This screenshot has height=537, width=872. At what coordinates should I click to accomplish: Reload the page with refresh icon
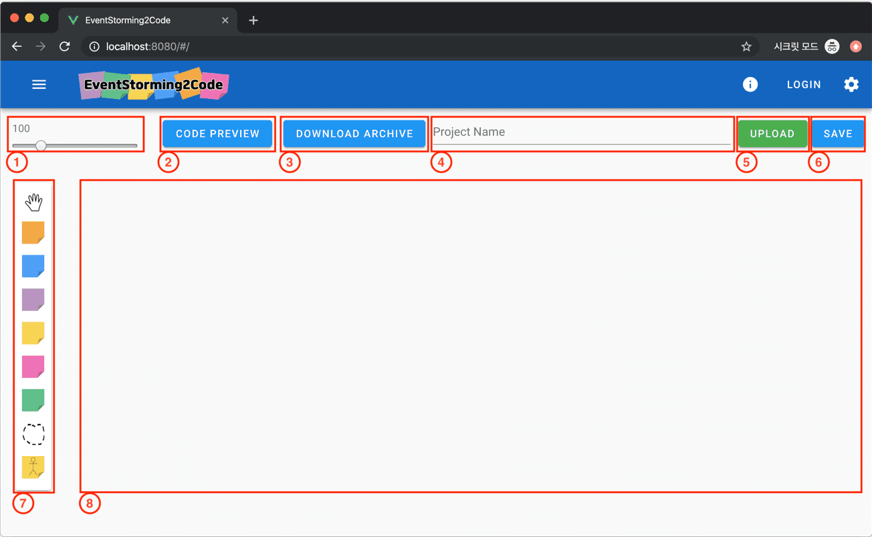click(65, 46)
